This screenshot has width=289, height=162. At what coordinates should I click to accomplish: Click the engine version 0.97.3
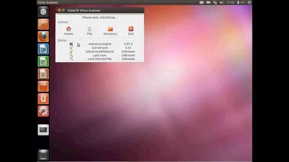[x=128, y=44]
